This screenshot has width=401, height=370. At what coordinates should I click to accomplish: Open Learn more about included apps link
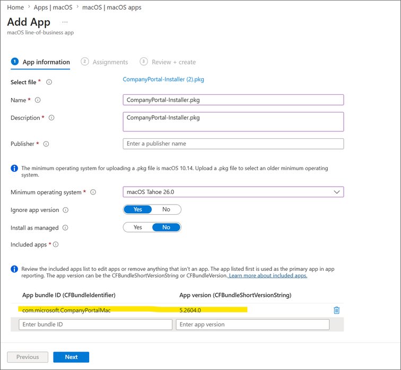tap(268, 276)
